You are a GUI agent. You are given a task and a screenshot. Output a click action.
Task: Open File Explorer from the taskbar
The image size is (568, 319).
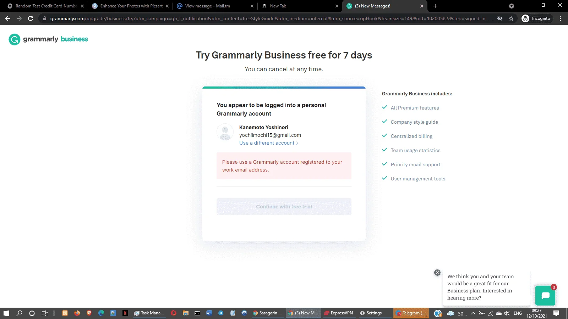click(x=185, y=313)
